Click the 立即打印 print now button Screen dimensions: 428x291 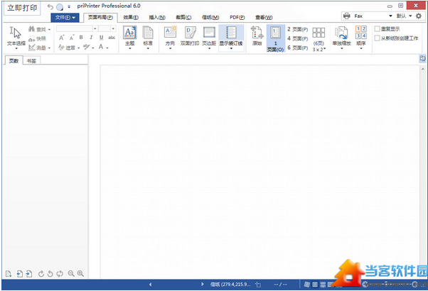22,8
